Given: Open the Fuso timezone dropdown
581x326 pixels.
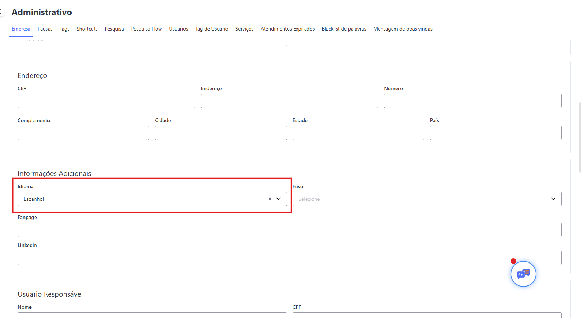Looking at the screenshot, I should 426,199.
